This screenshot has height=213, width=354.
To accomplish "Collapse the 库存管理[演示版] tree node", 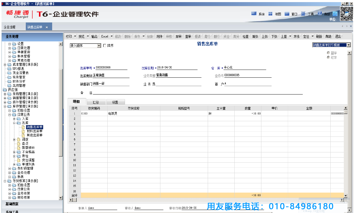I will (x=5, y=106).
